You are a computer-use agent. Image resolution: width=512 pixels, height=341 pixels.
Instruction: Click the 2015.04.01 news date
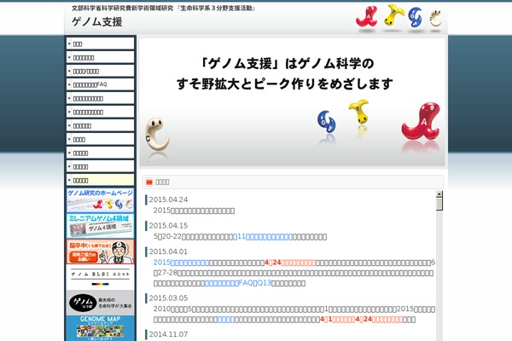pos(168,252)
